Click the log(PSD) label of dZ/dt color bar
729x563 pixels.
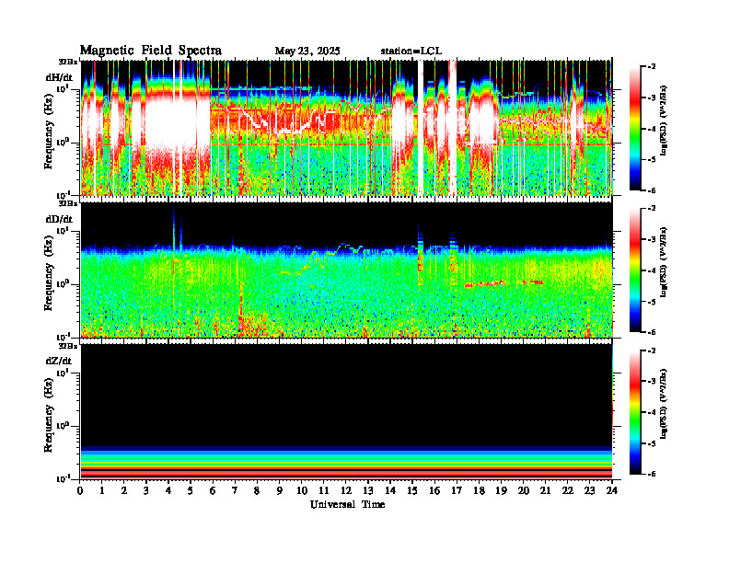click(664, 404)
